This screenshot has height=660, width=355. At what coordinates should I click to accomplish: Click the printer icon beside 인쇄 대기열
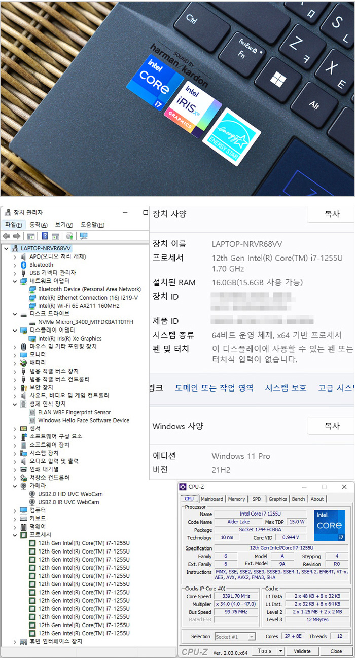pos(23,469)
